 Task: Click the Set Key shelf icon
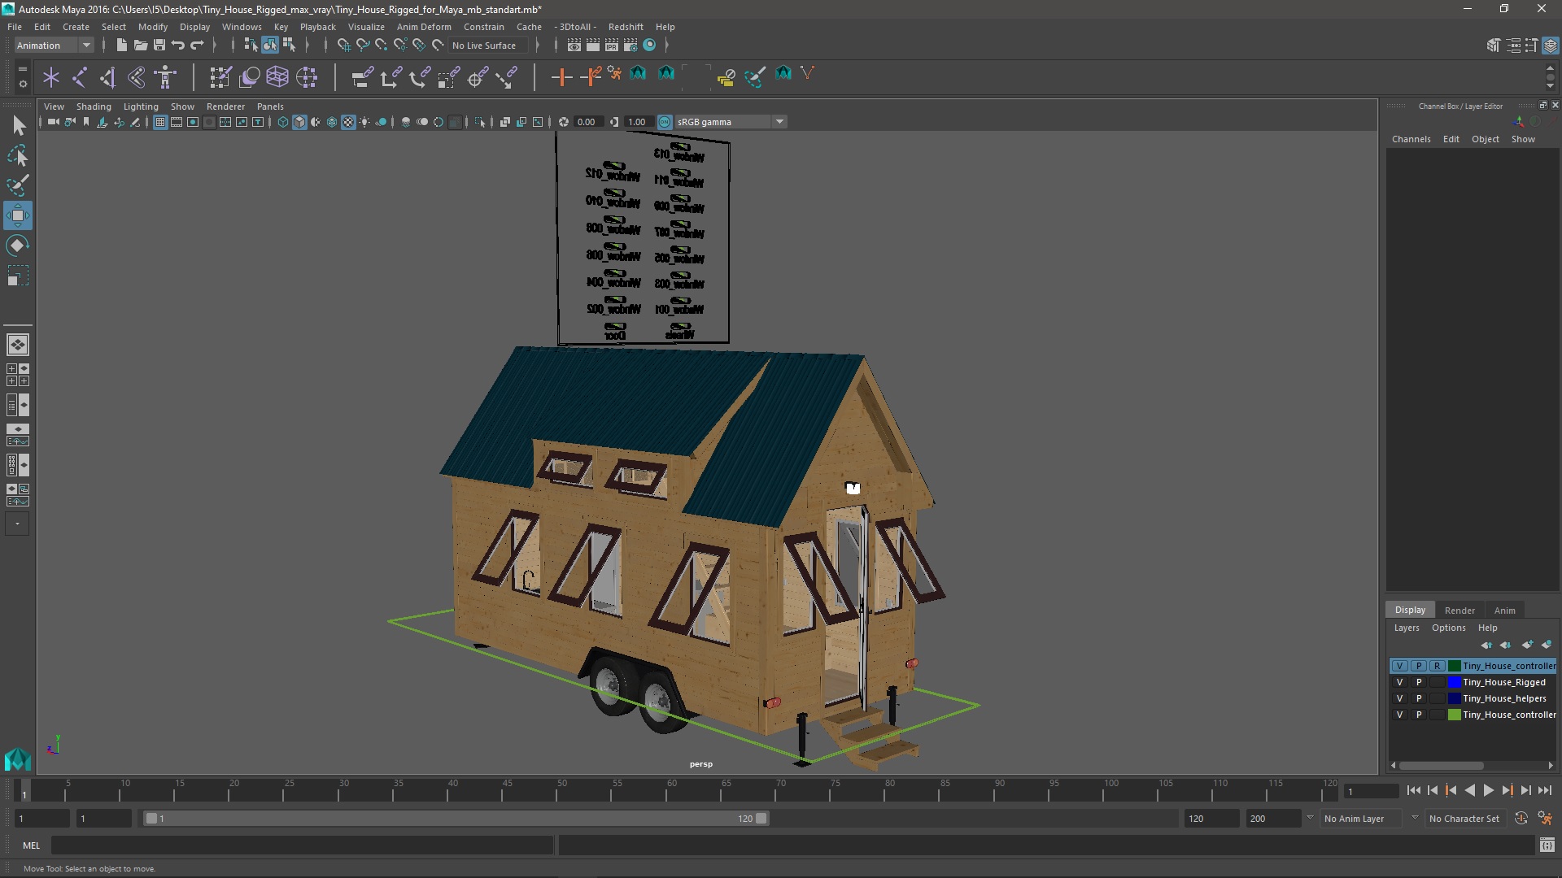click(x=561, y=77)
